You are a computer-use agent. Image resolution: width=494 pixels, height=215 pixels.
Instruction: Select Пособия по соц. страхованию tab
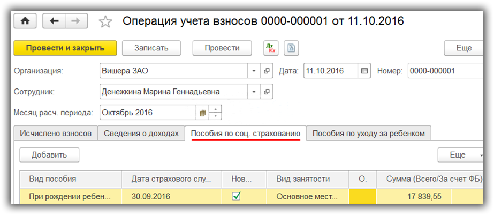[246, 134]
